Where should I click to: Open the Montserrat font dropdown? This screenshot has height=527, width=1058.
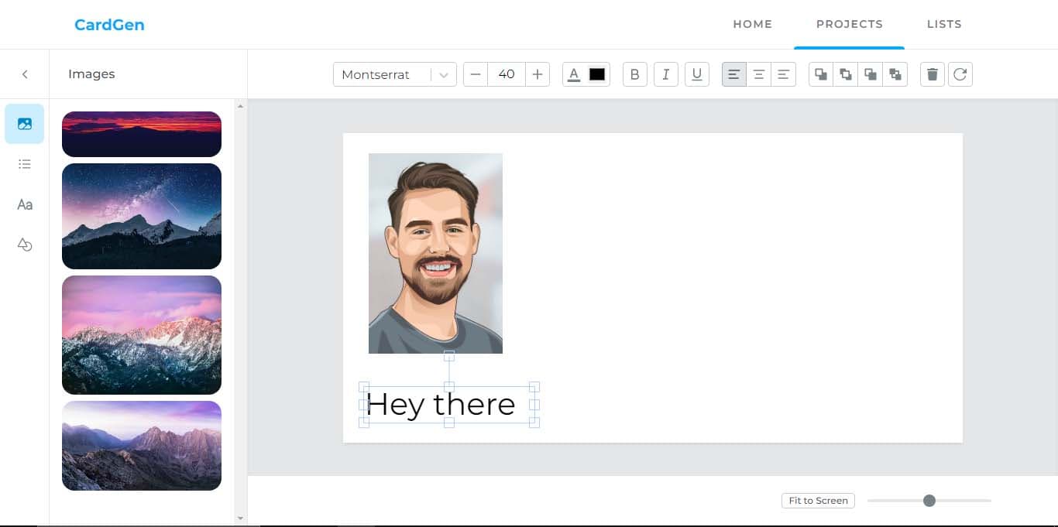pos(395,74)
